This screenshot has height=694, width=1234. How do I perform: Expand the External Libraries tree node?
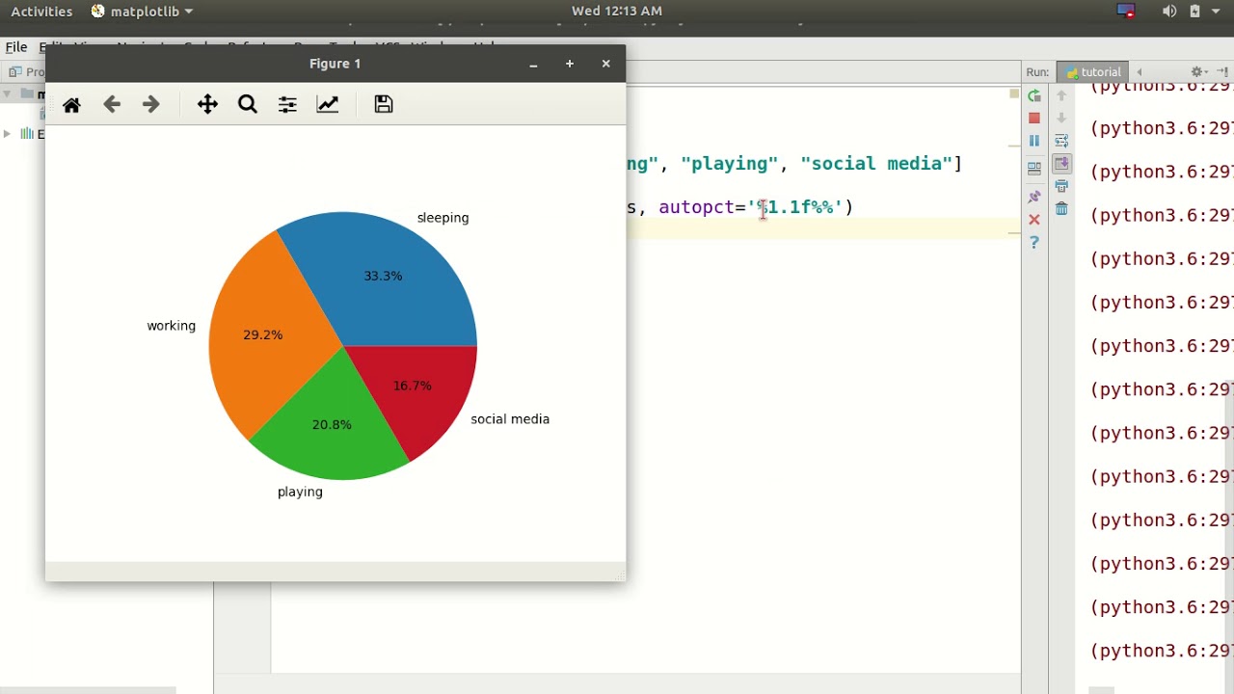[7, 134]
